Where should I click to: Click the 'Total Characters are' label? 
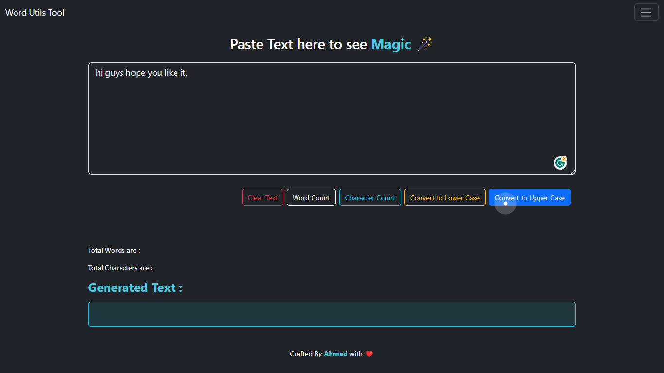[120, 268]
